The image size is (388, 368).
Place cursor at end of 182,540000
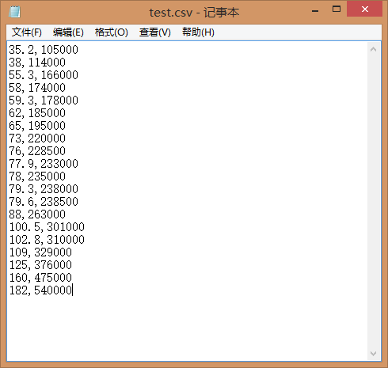click(x=72, y=290)
